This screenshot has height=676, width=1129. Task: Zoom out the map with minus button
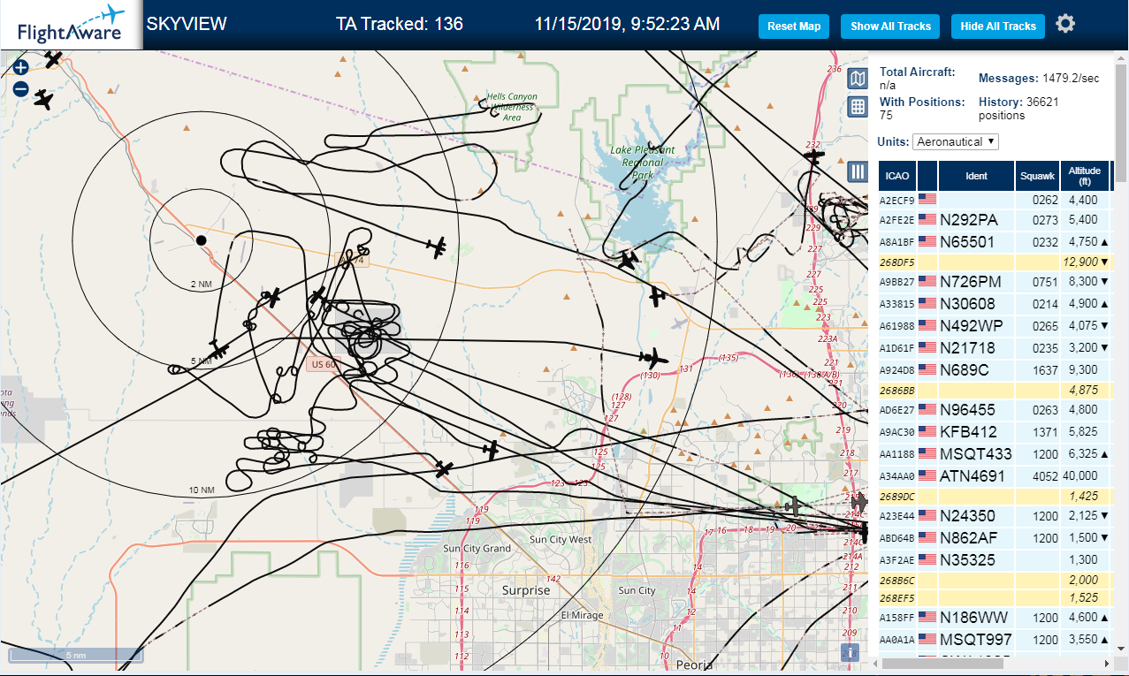[x=21, y=88]
